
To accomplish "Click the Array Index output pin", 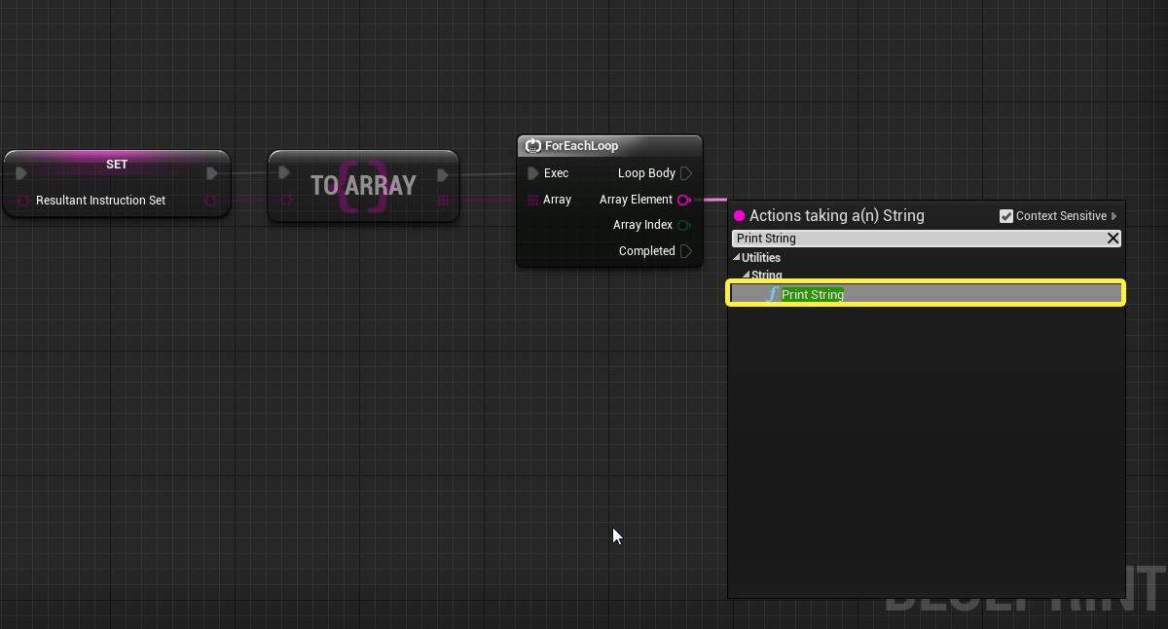I will (684, 225).
